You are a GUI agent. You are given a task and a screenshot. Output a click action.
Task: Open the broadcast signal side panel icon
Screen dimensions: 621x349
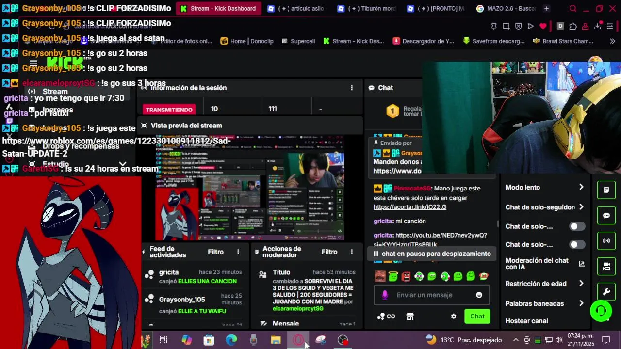tap(606, 240)
